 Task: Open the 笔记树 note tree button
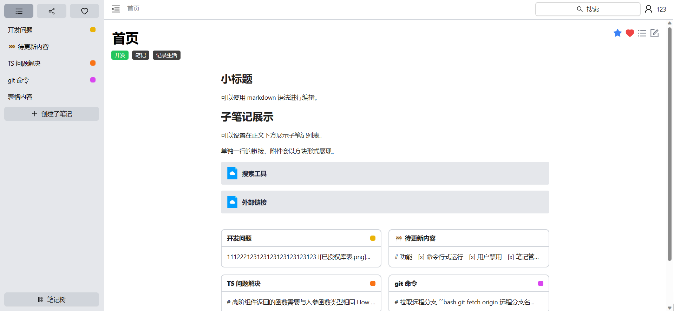[x=52, y=299]
